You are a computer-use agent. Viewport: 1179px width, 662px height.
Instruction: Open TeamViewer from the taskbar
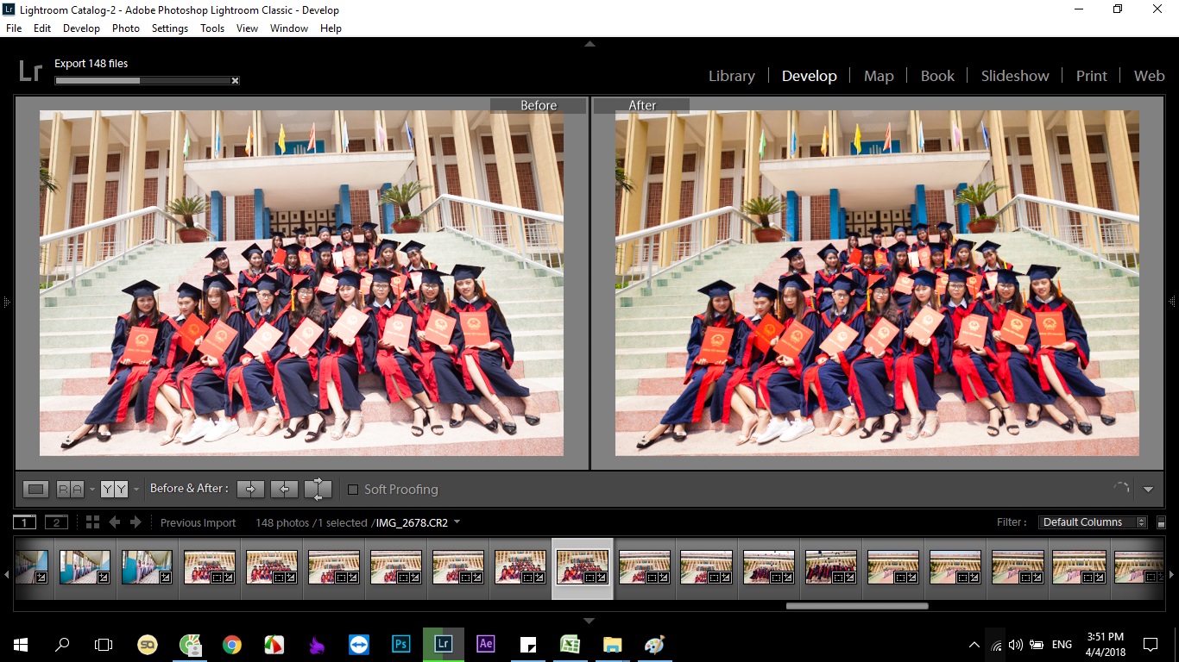tap(358, 644)
